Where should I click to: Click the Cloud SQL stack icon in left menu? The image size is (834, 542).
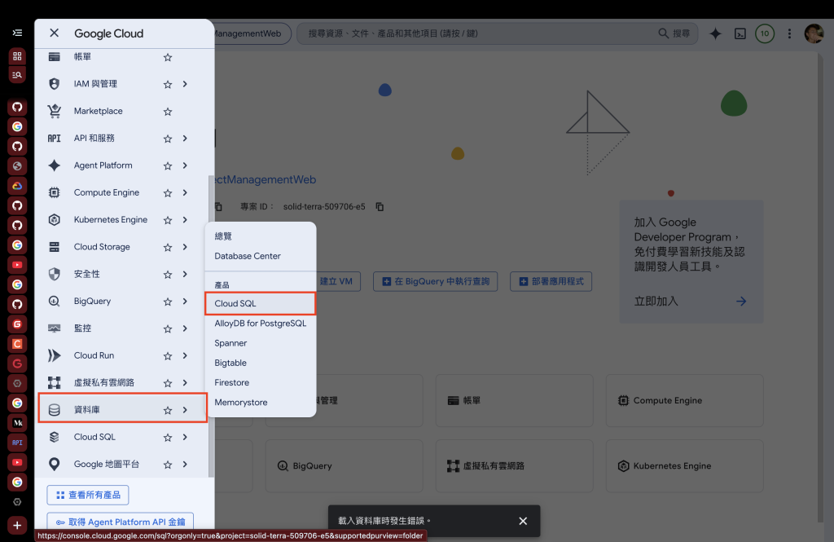[x=55, y=437]
